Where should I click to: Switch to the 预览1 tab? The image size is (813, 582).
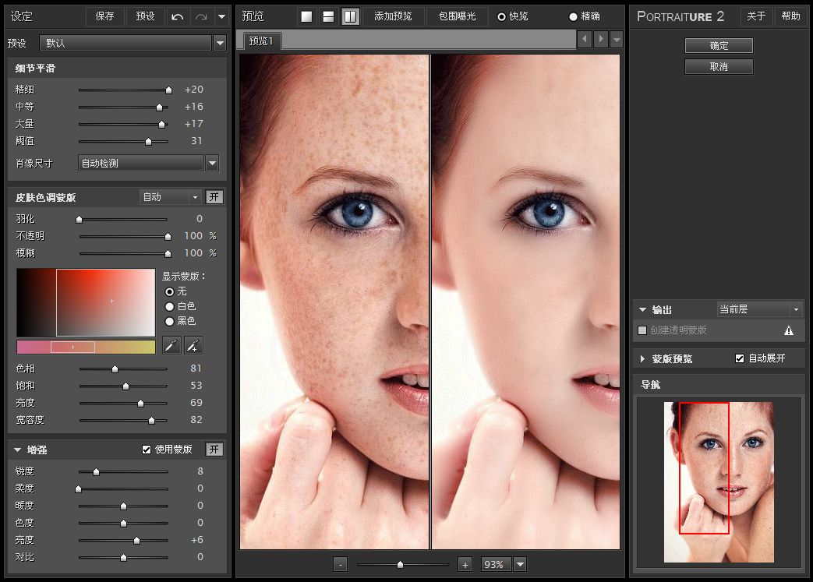click(x=261, y=41)
